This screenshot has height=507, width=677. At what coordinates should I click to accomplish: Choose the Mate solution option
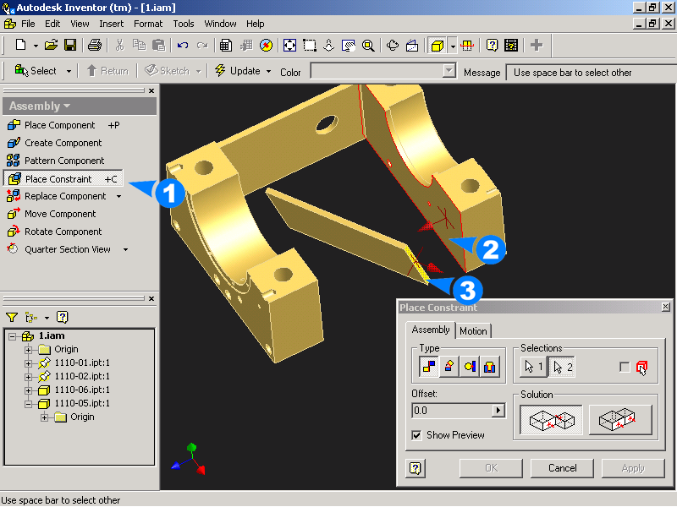click(x=552, y=419)
